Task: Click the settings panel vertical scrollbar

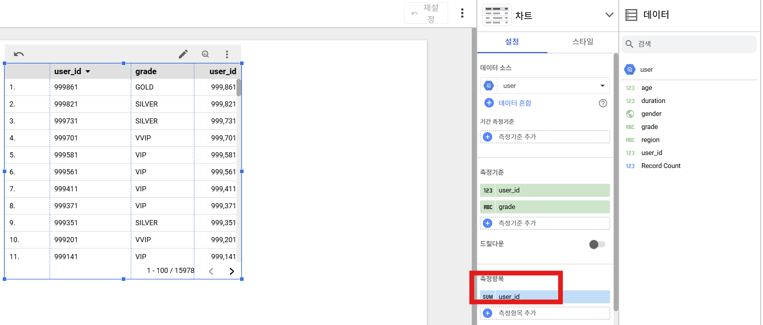Action: point(616,182)
